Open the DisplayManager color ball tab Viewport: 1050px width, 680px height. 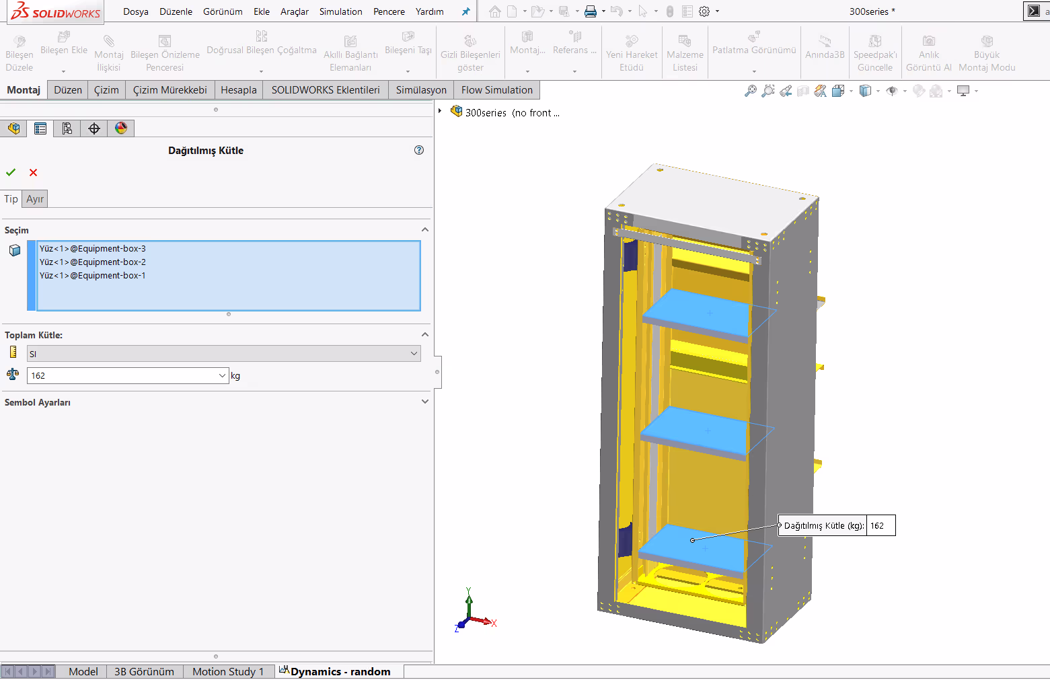[x=121, y=128]
